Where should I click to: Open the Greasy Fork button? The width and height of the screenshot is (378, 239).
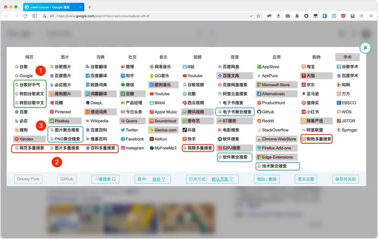pyautogui.click(x=28, y=179)
